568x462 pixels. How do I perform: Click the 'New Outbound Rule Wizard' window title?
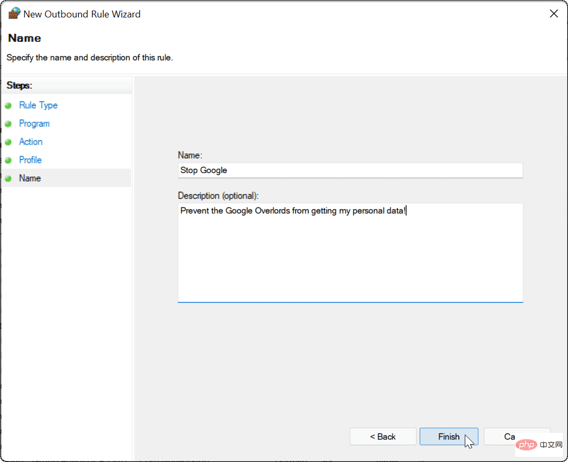(82, 14)
